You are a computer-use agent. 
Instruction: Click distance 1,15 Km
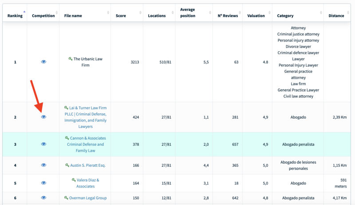click(x=339, y=165)
